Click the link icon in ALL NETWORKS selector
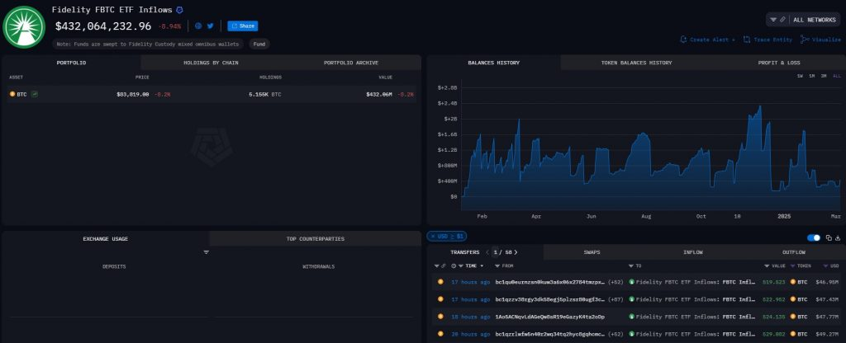Screen dimensions: 846x343 [x=783, y=20]
